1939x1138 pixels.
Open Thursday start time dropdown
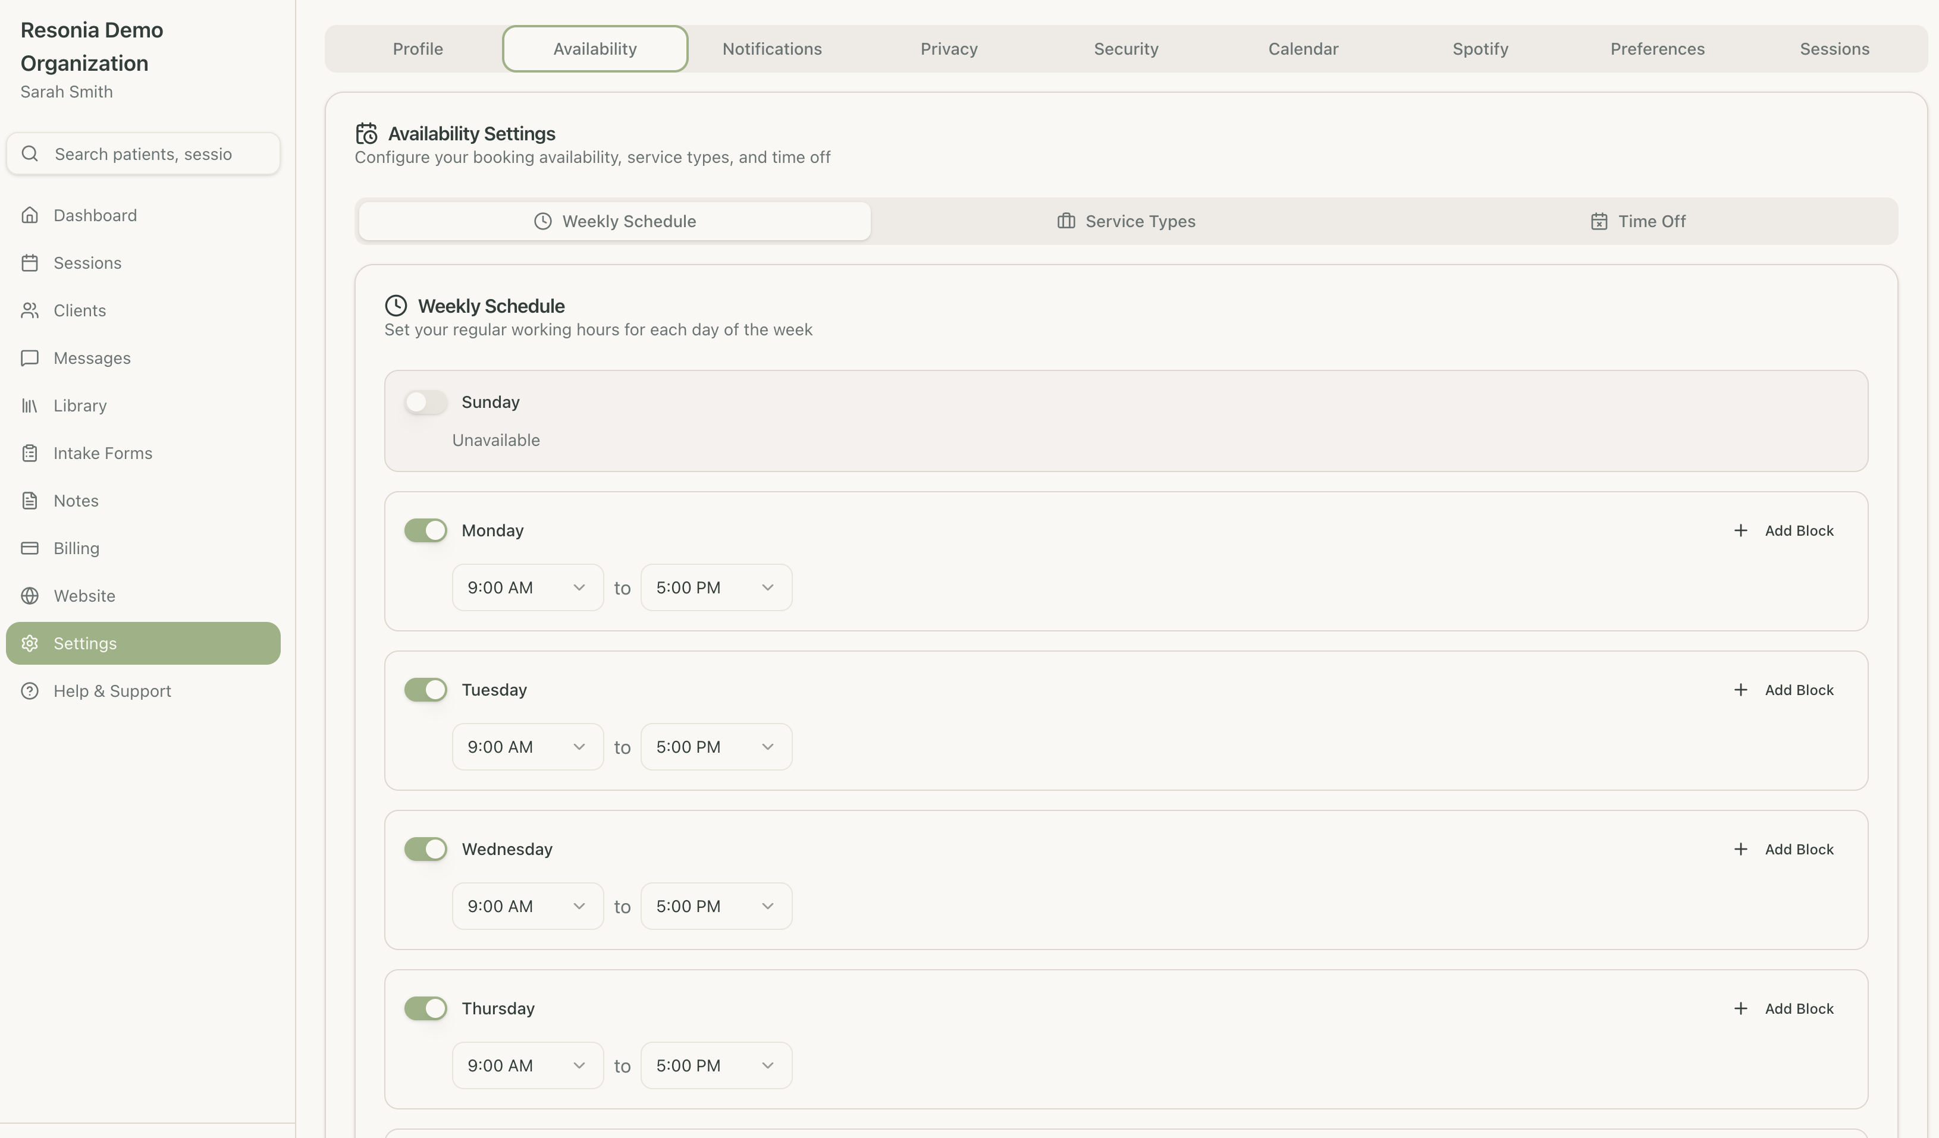click(528, 1065)
